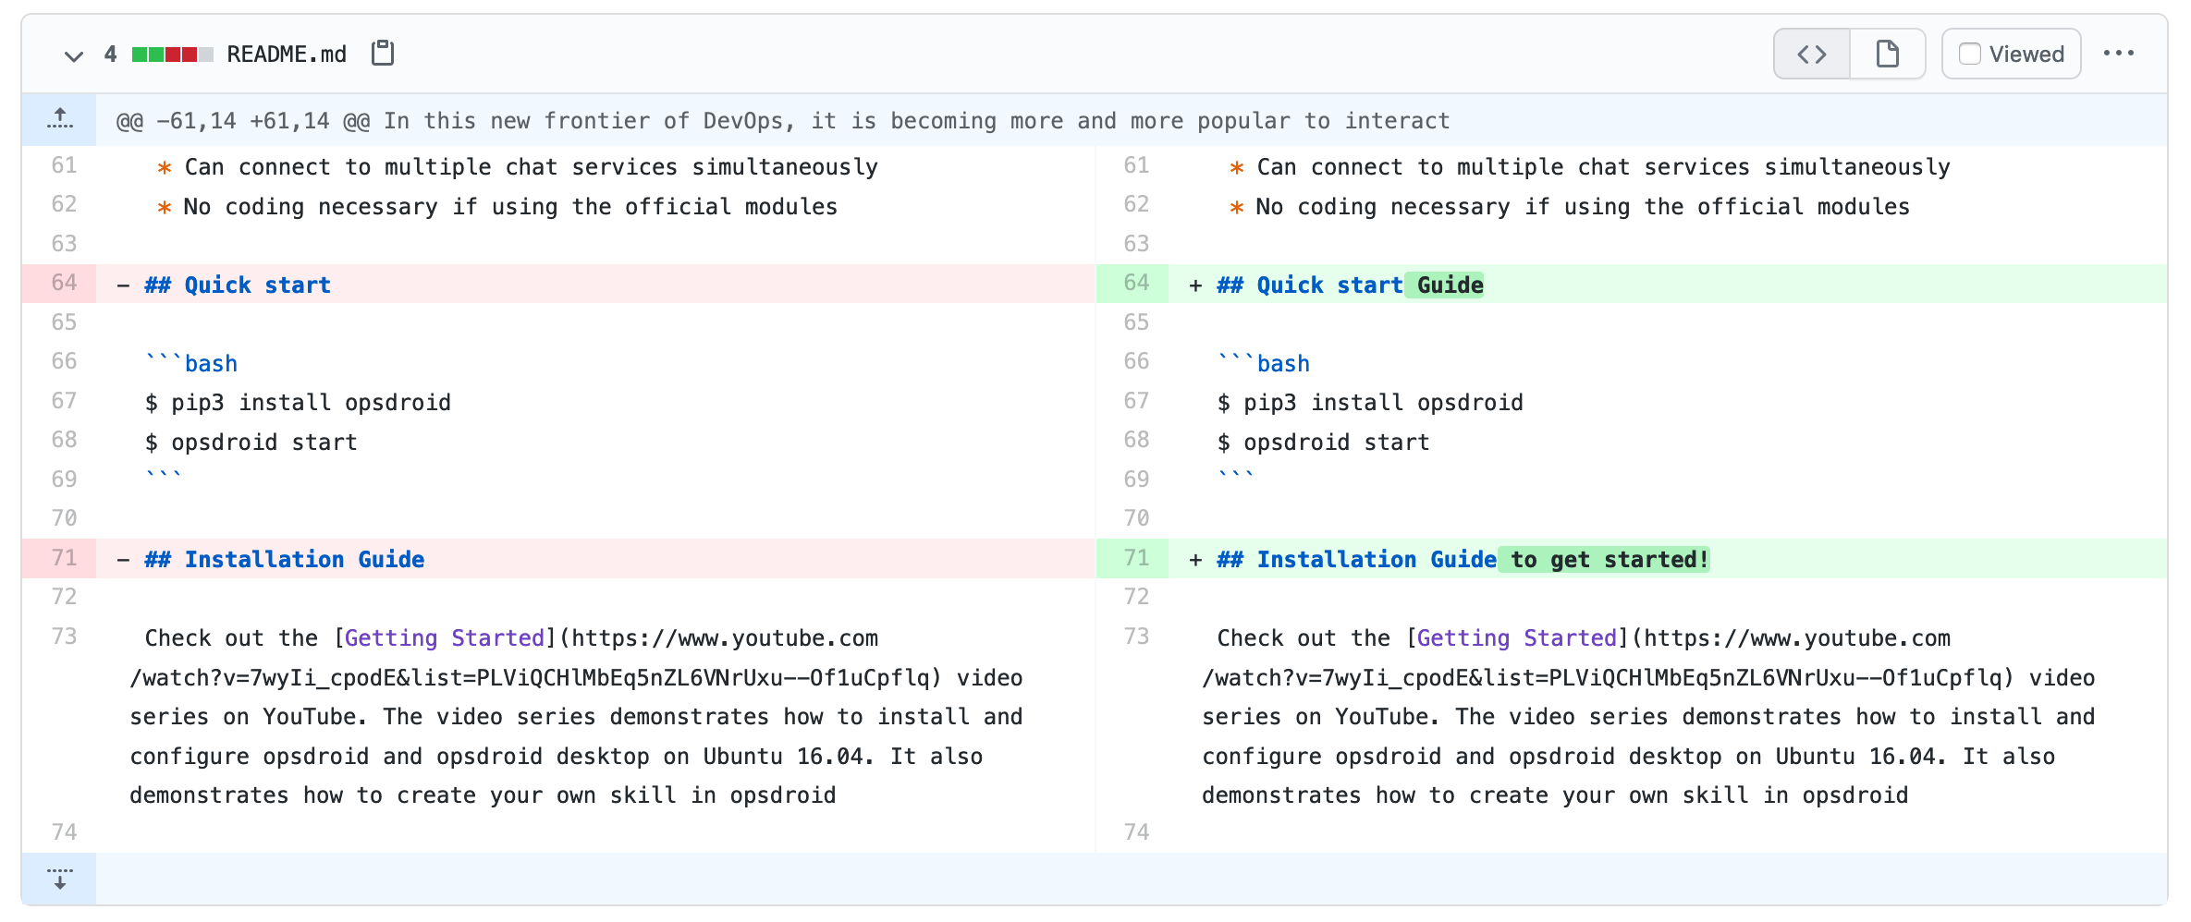2191x922 pixels.
Task: Click the highlighted 'Guide' addition on line 64
Action: (1449, 285)
